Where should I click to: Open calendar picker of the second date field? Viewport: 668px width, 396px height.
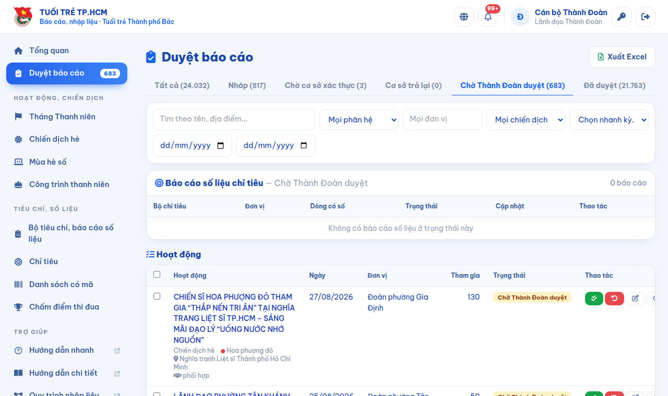(304, 146)
